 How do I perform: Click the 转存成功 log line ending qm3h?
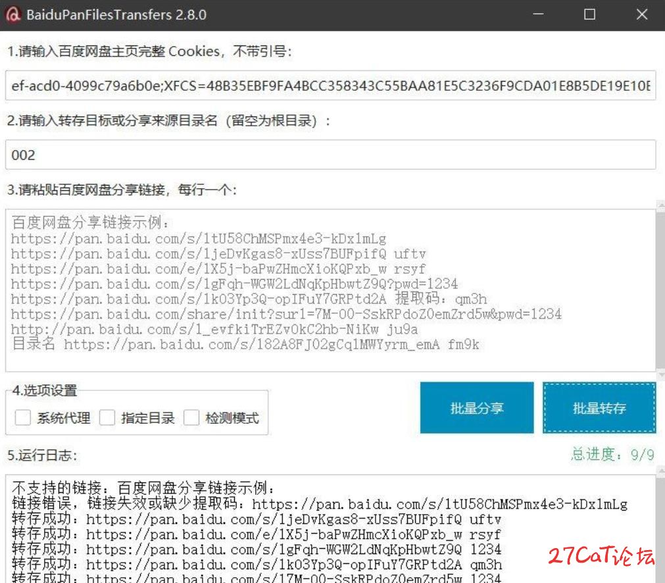coord(257,565)
